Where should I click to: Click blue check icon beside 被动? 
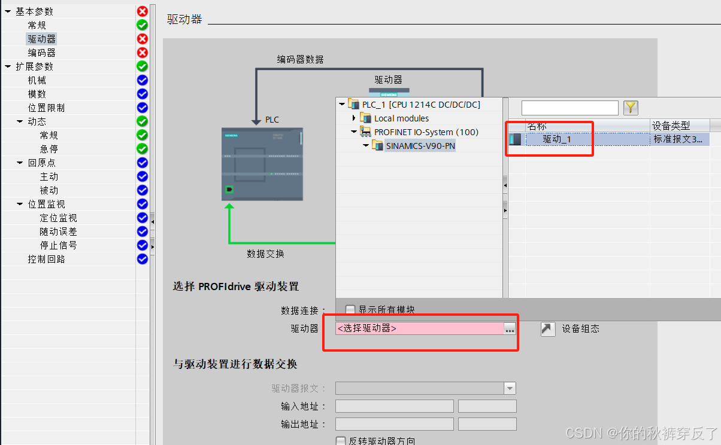(142, 190)
